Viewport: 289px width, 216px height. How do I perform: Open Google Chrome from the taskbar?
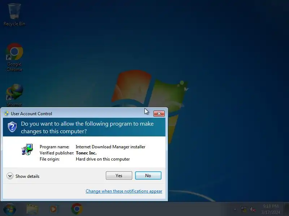pos(77,209)
